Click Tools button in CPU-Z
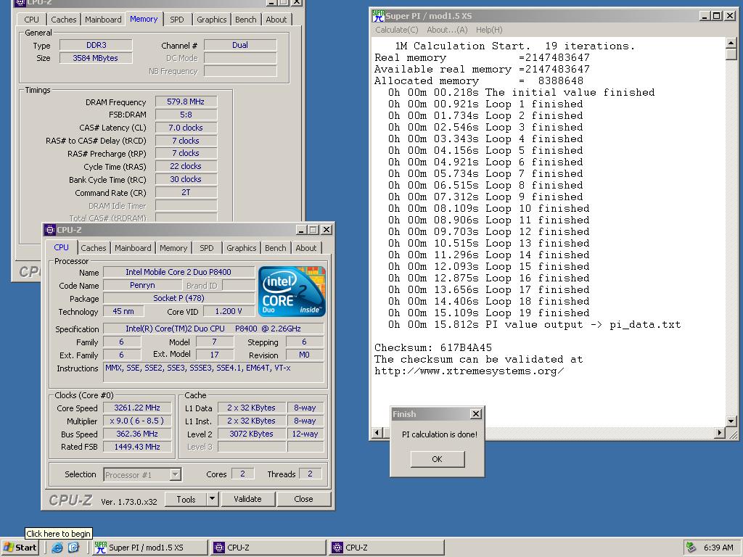 [x=186, y=499]
